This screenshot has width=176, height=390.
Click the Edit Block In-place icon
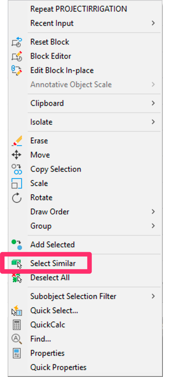(17, 70)
